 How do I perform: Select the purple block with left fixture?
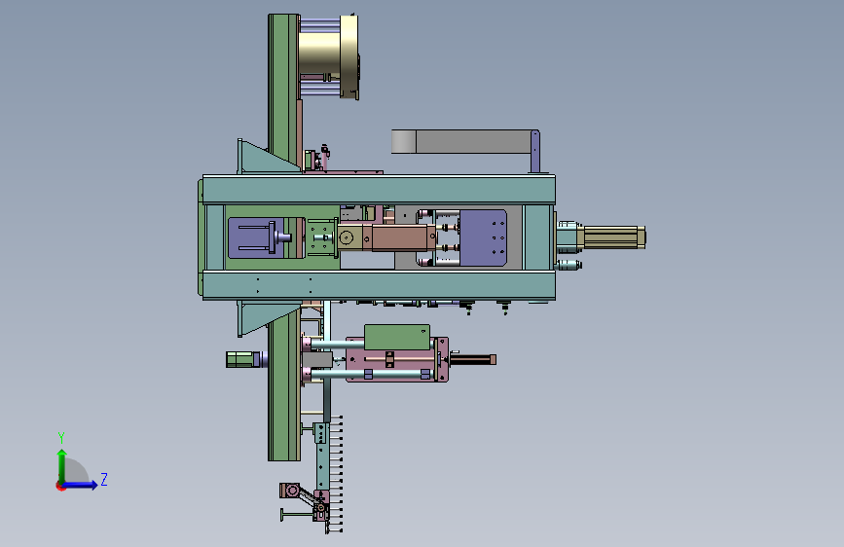[258, 237]
